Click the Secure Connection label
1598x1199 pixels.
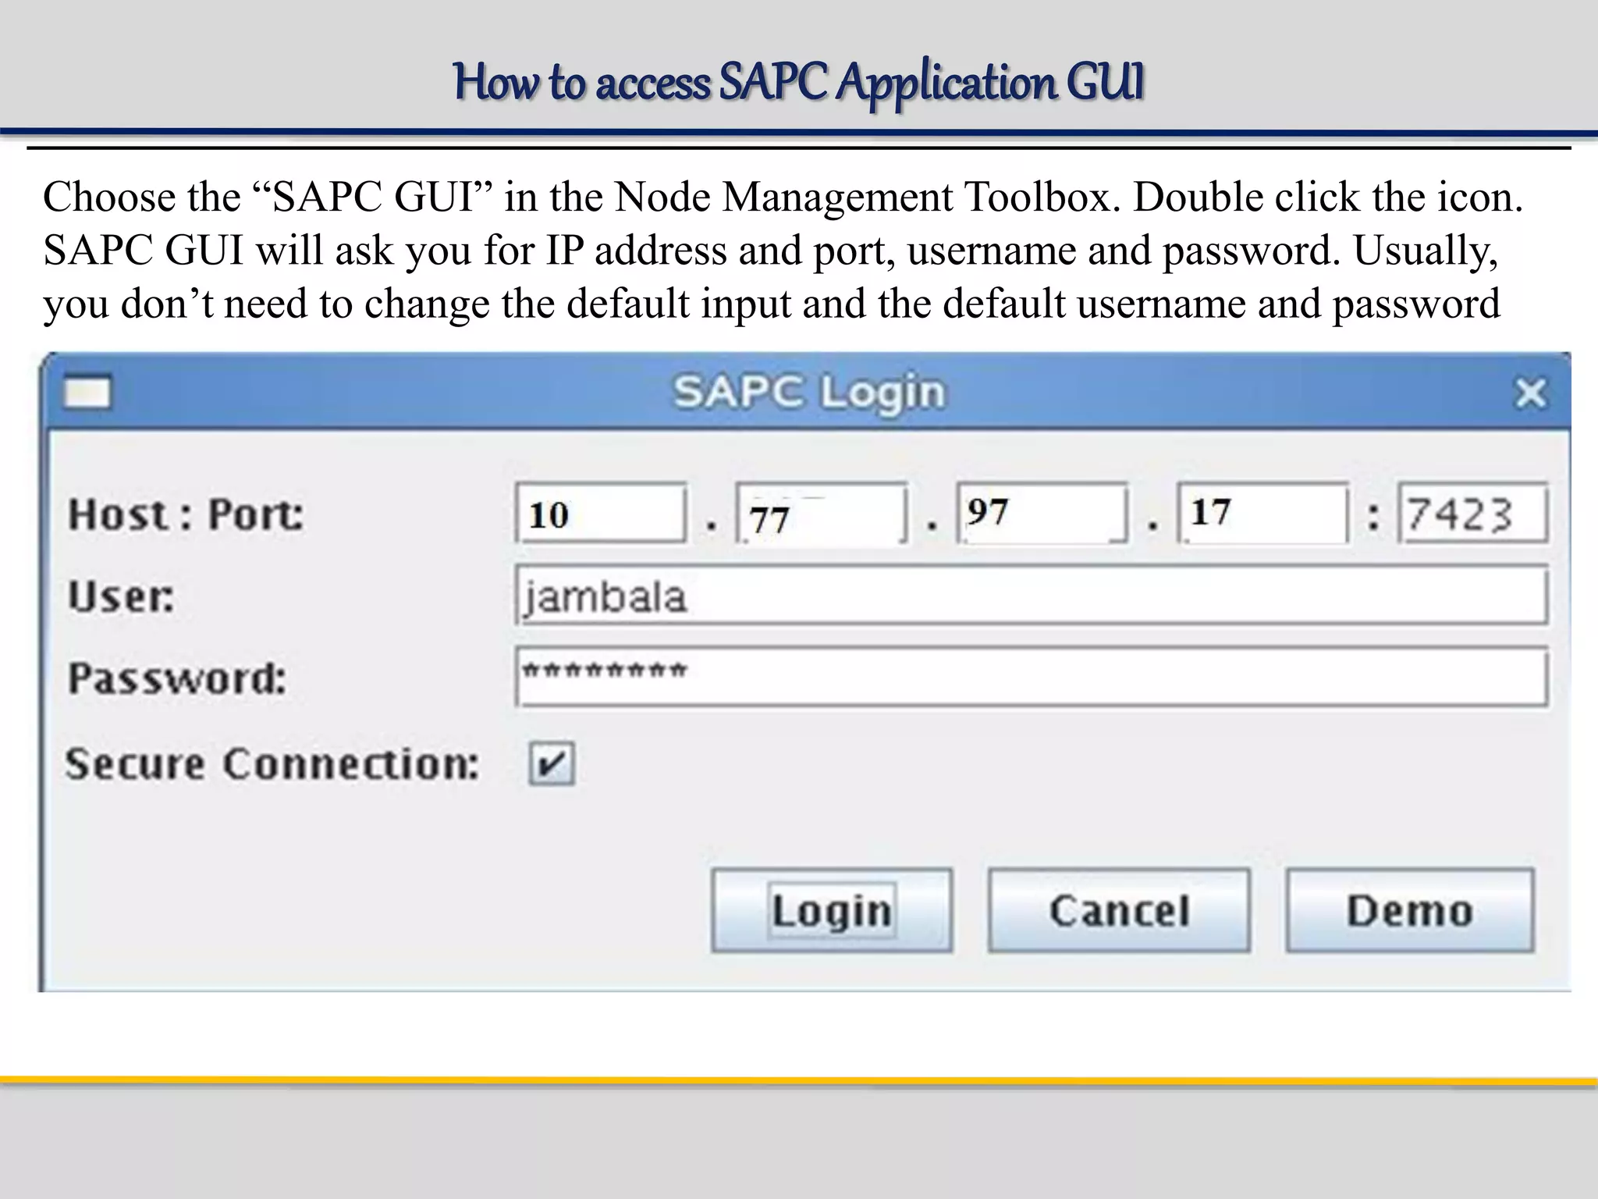point(272,763)
